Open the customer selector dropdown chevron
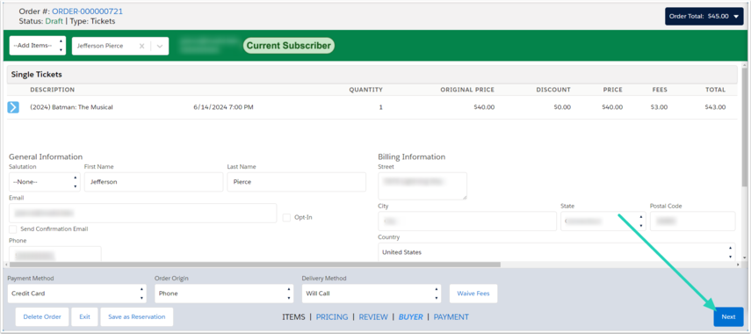Image resolution: width=751 pixels, height=334 pixels. click(x=160, y=46)
